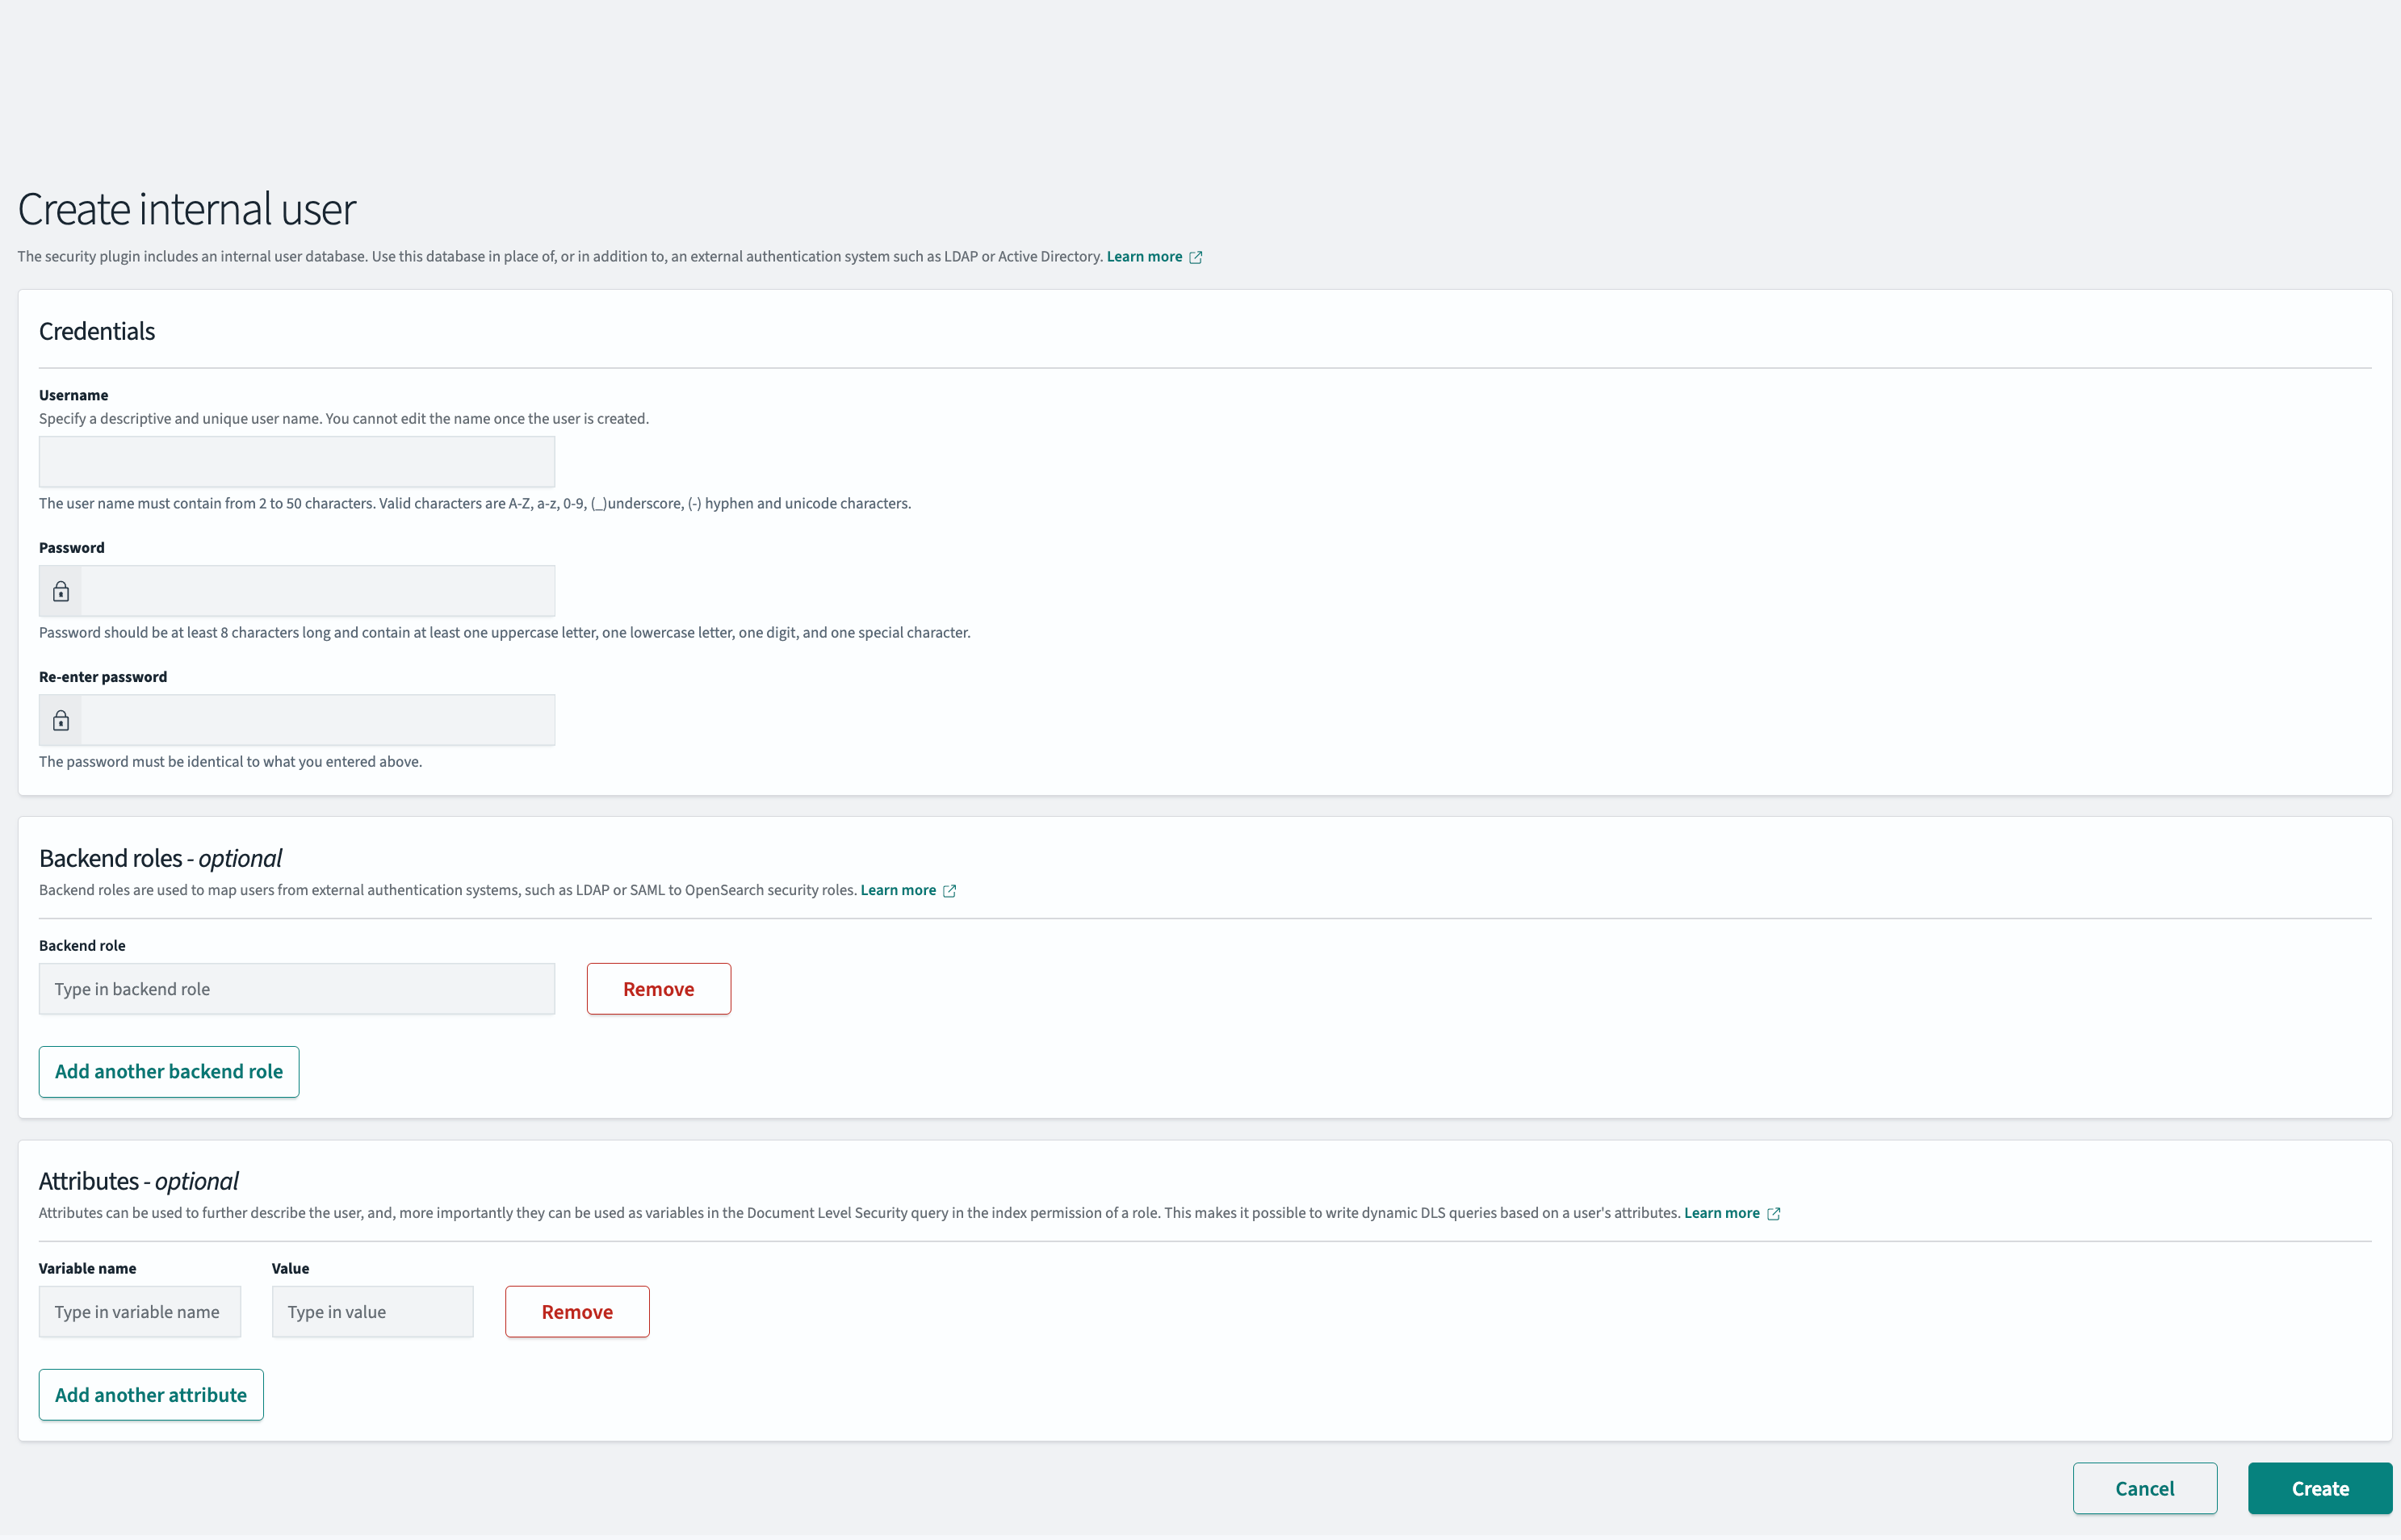
Task: Click the external link icon in Backend roles section
Action: click(x=950, y=890)
